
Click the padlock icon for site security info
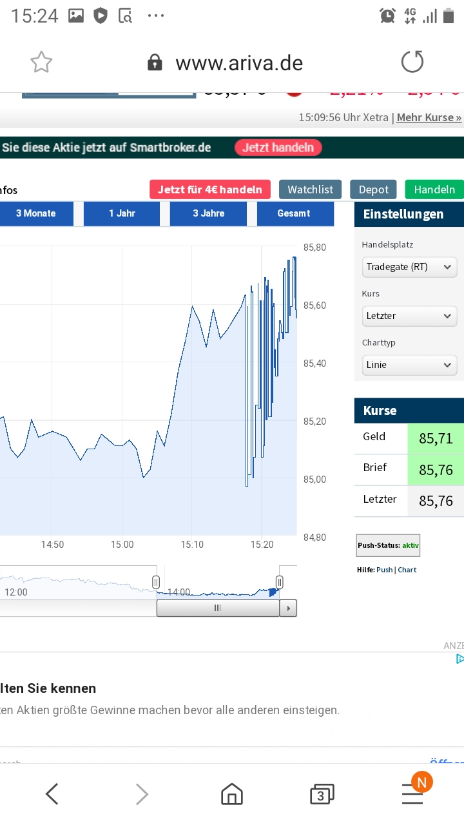pos(155,63)
